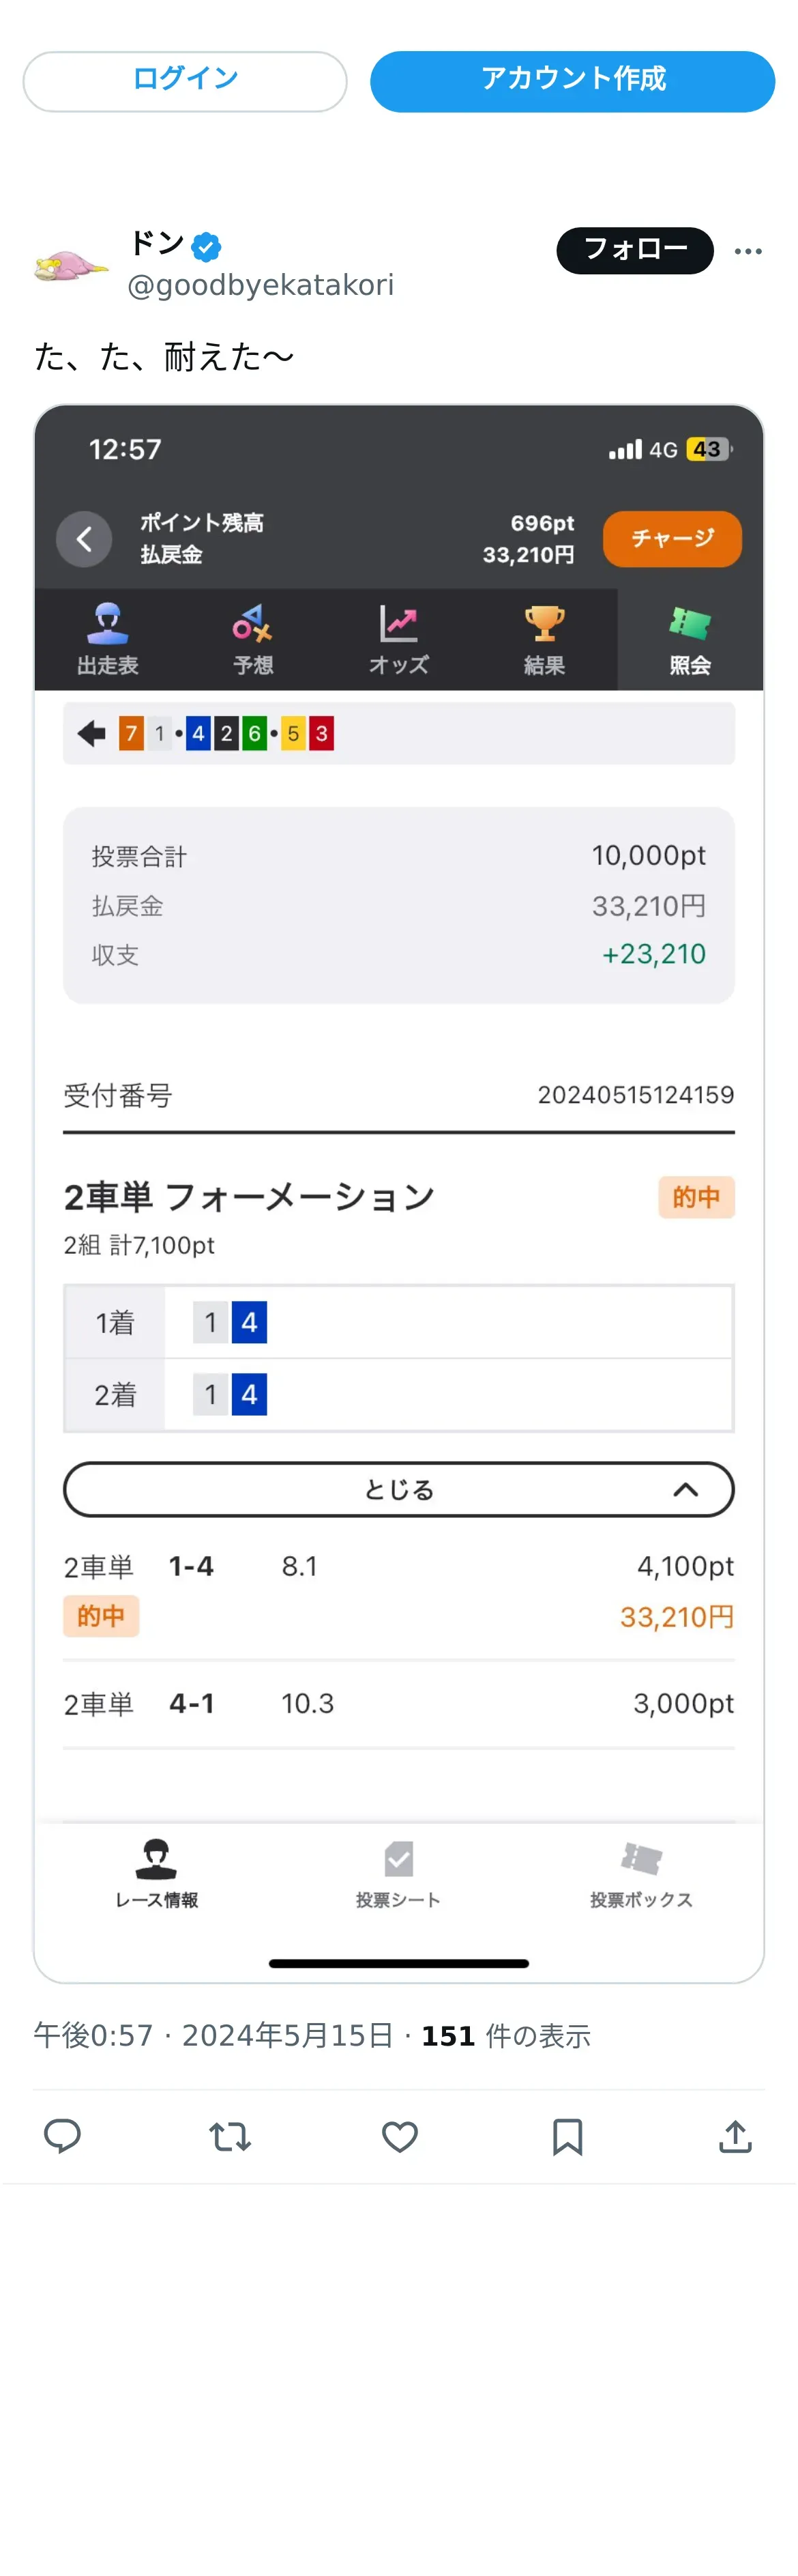798x2576 pixels.
Task: Click the retweet arrows icon
Action: [230, 2136]
